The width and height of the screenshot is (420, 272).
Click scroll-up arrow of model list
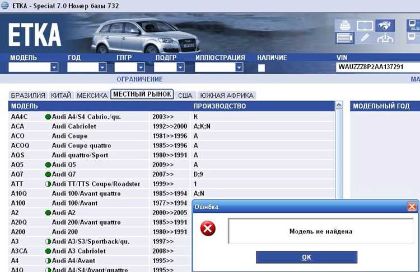pos(339,105)
